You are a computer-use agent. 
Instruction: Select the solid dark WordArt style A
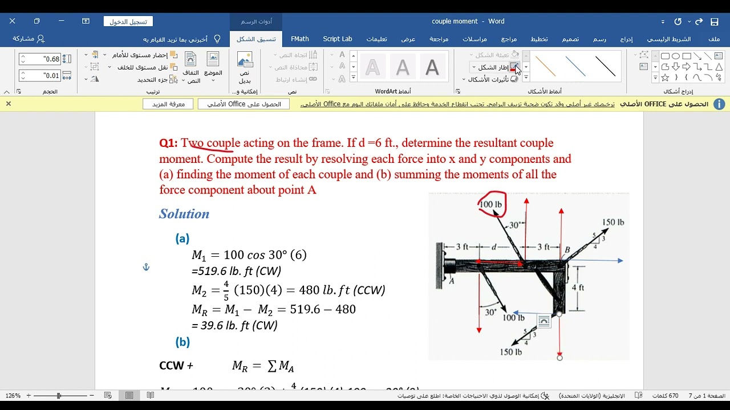433,67
